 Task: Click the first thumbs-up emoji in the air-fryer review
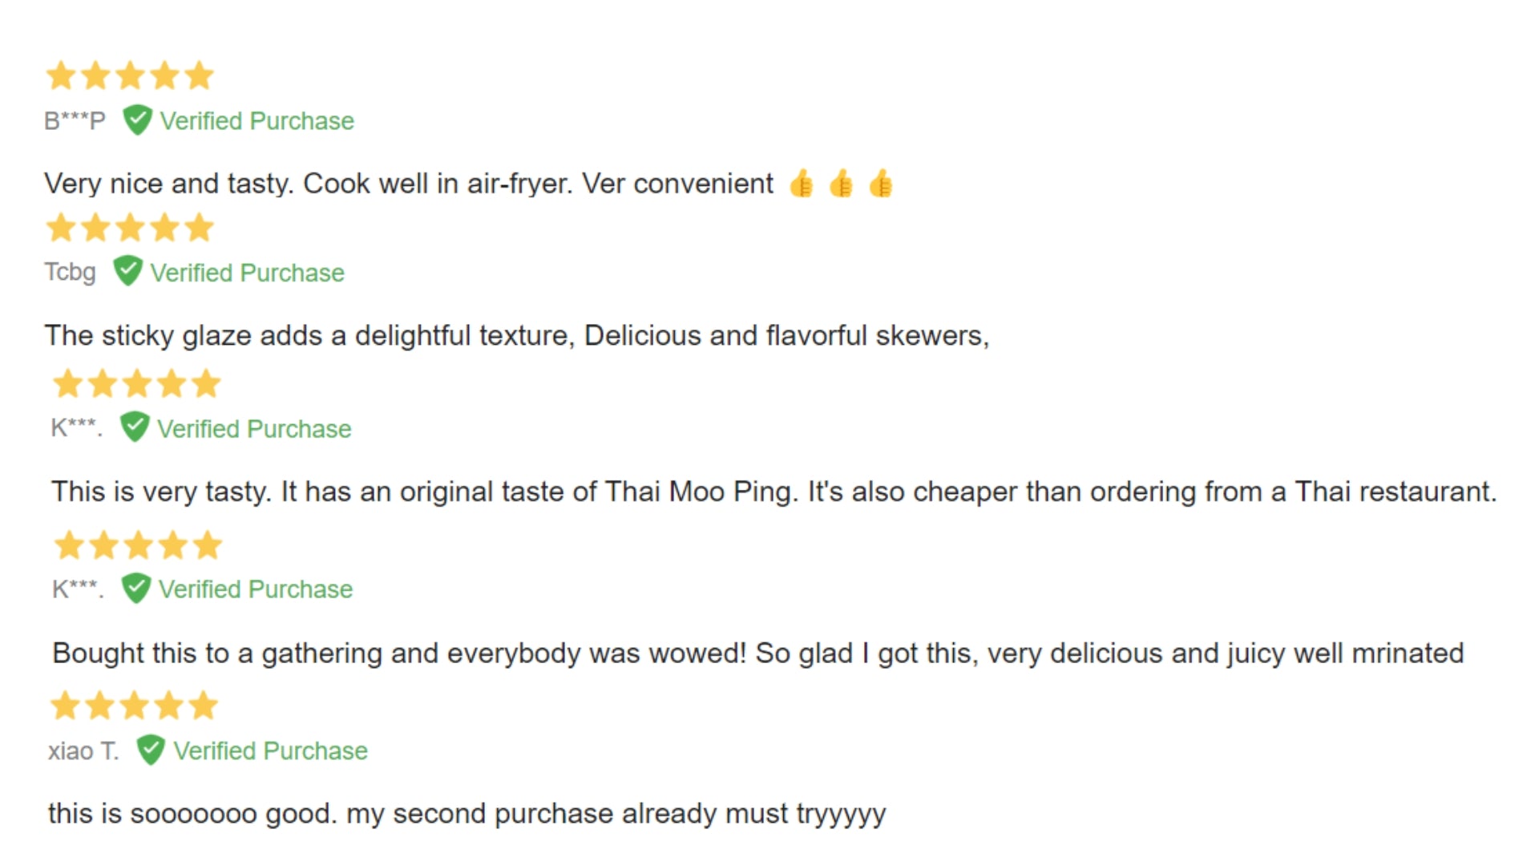801,184
